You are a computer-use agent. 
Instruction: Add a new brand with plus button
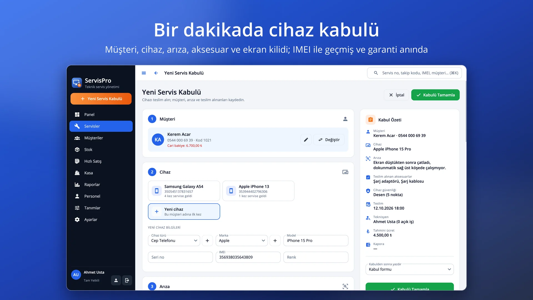[x=275, y=241]
